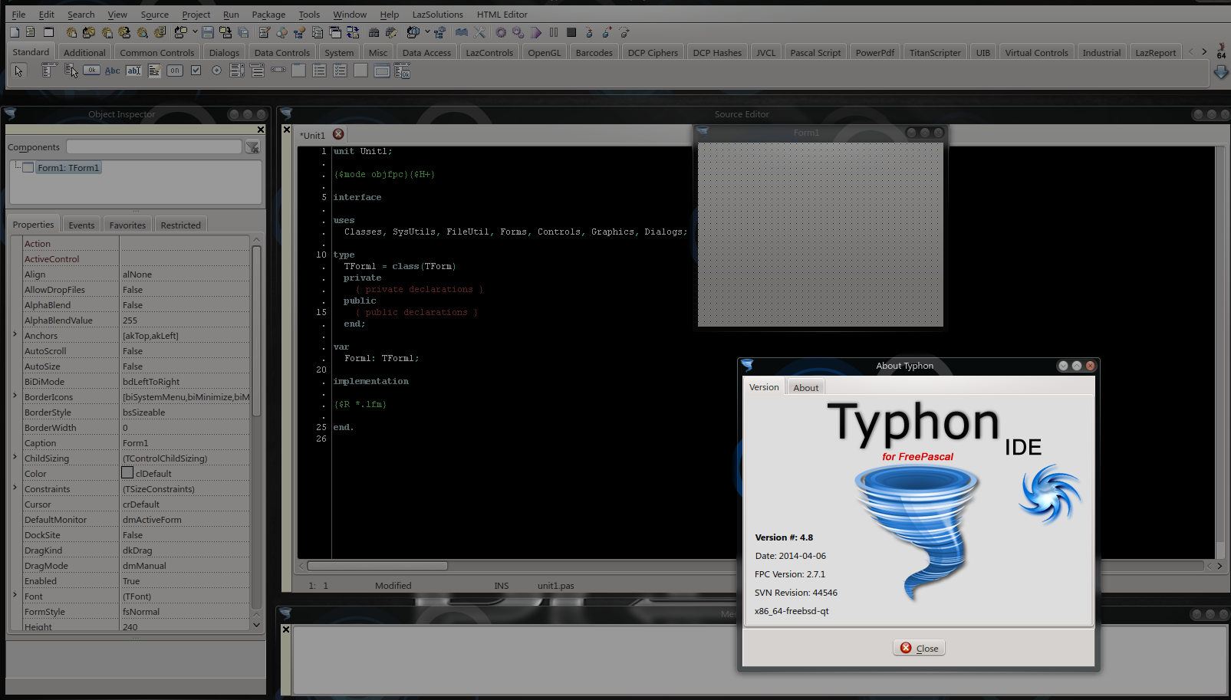This screenshot has width=1231, height=700.
Task: Click the BorderStyle value bsSizeable
Action: pos(185,412)
